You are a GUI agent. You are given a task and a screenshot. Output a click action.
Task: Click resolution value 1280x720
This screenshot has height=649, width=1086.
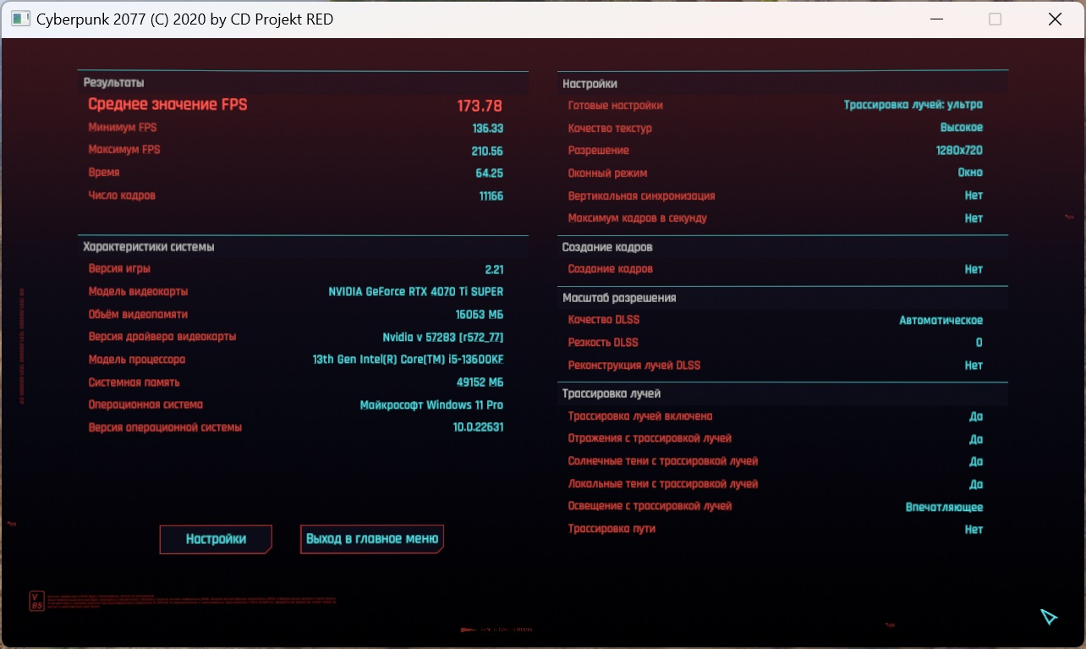coord(959,151)
